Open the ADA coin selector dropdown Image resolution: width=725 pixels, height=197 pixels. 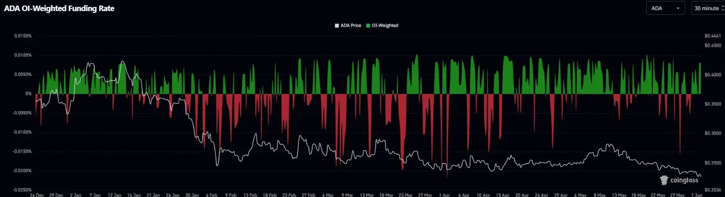pyautogui.click(x=667, y=8)
